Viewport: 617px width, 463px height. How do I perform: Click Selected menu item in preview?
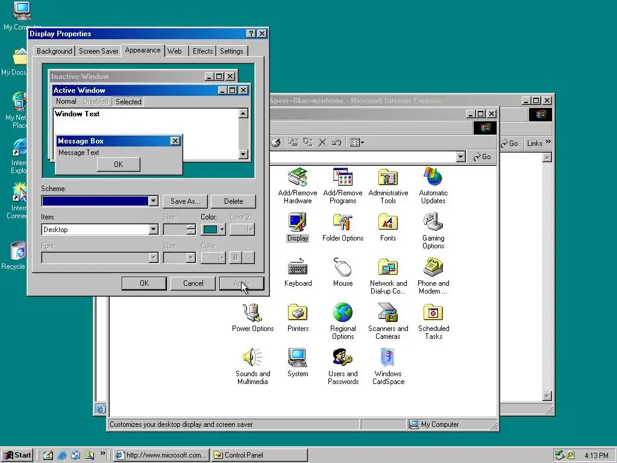(x=128, y=101)
